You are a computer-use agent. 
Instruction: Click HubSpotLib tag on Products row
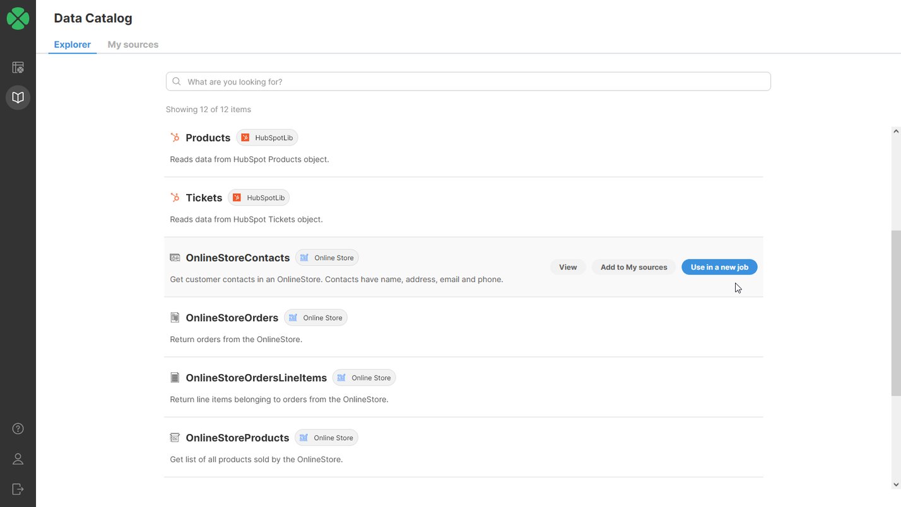click(267, 138)
